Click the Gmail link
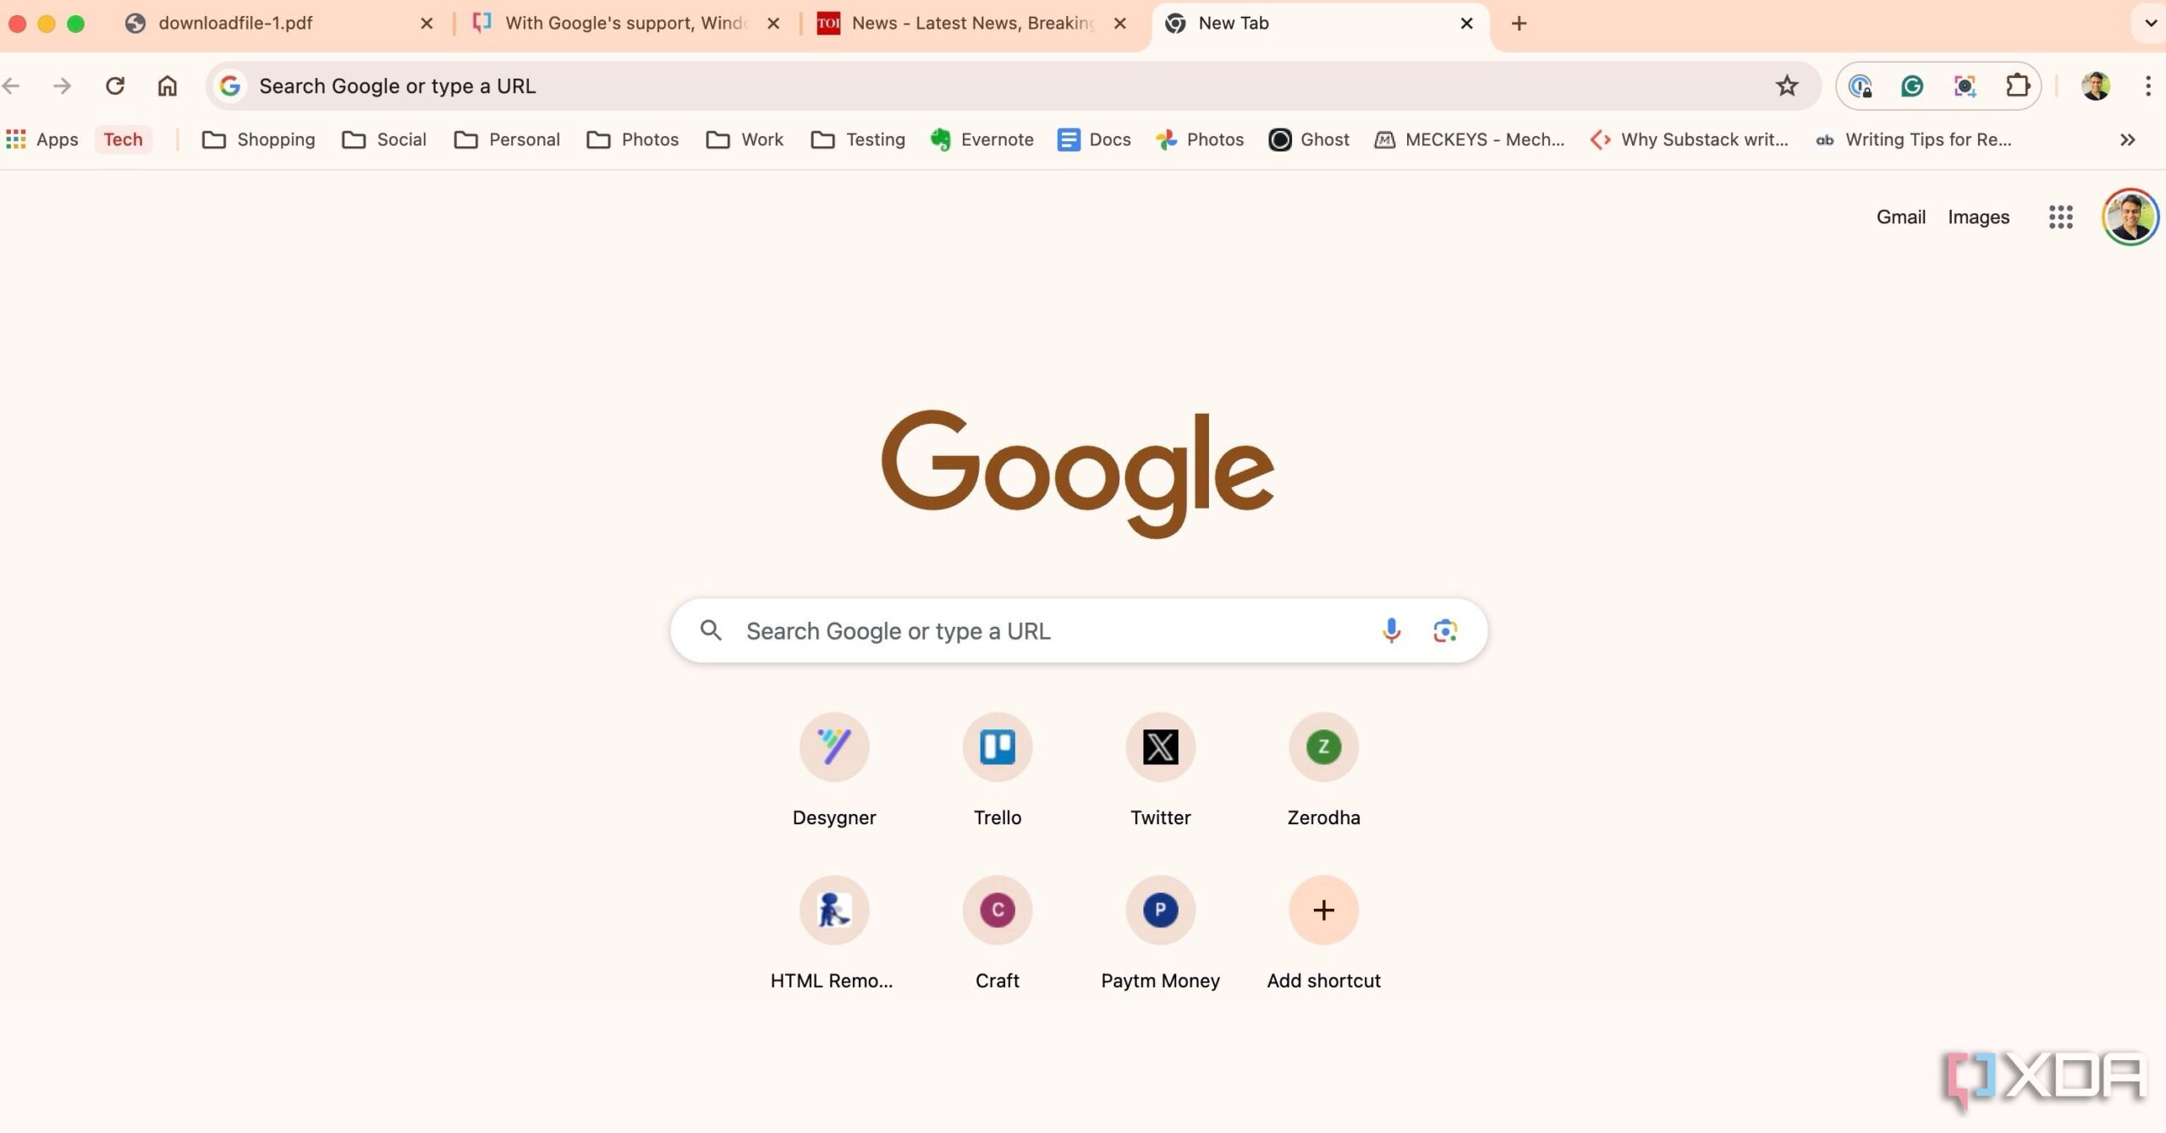The image size is (2166, 1133). point(1901,217)
